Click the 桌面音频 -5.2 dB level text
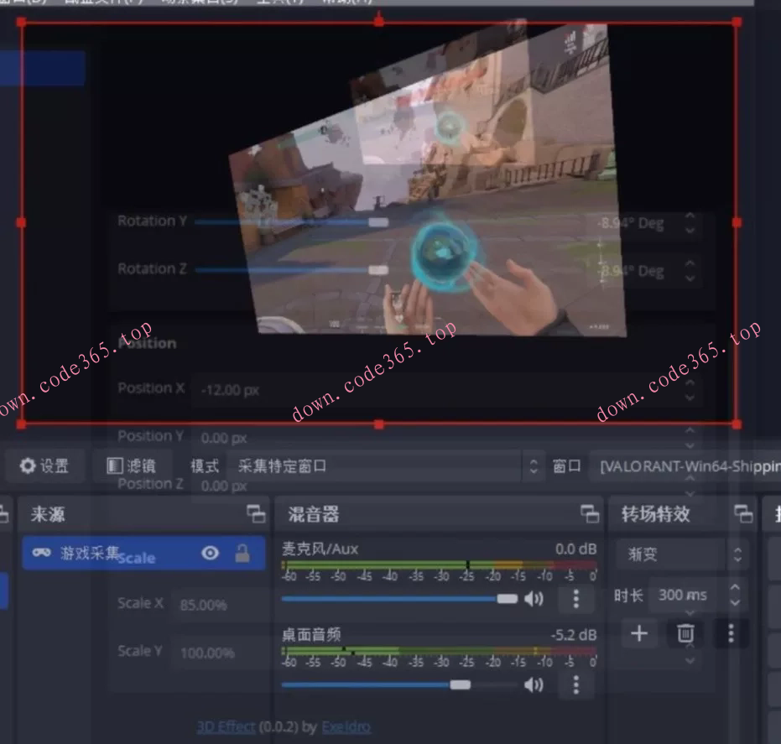Image resolution: width=781 pixels, height=744 pixels. 573,635
